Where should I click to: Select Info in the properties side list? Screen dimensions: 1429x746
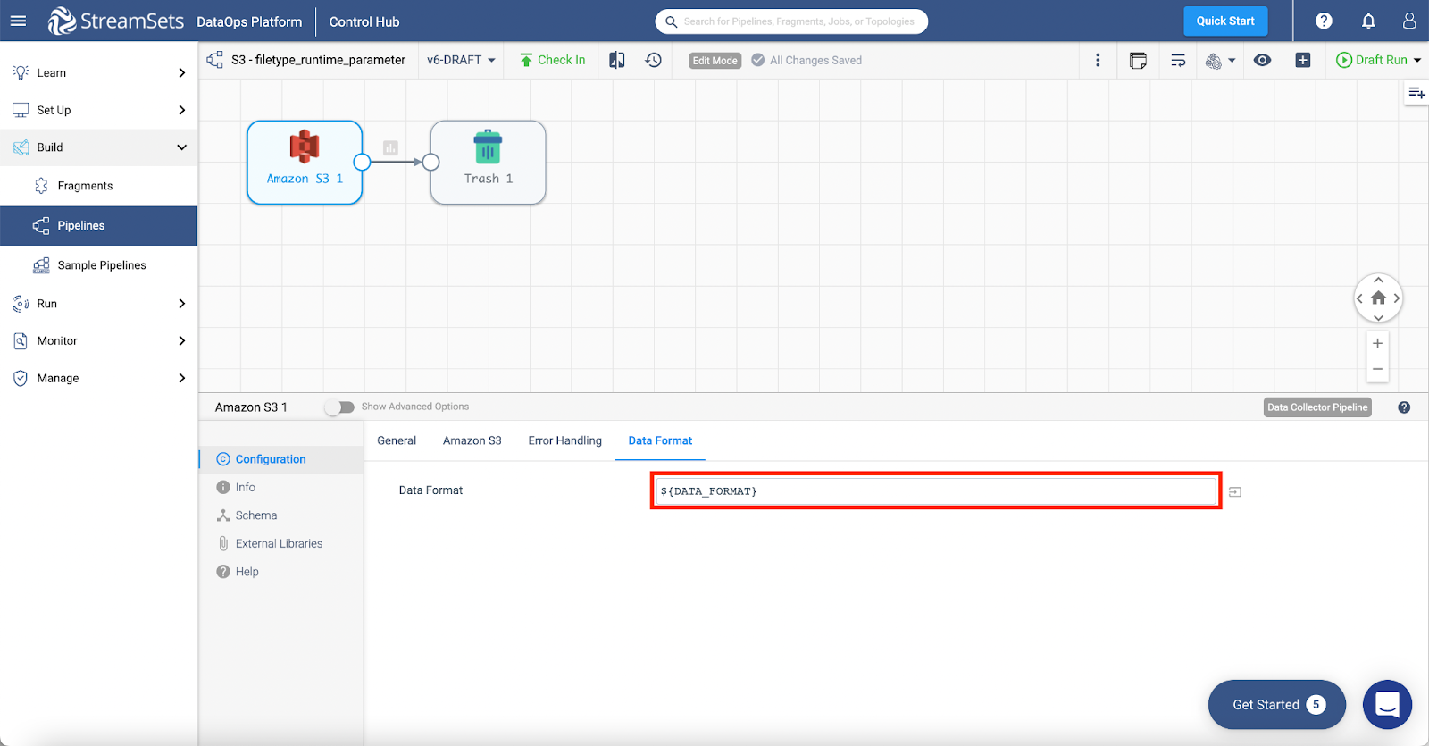(281, 487)
